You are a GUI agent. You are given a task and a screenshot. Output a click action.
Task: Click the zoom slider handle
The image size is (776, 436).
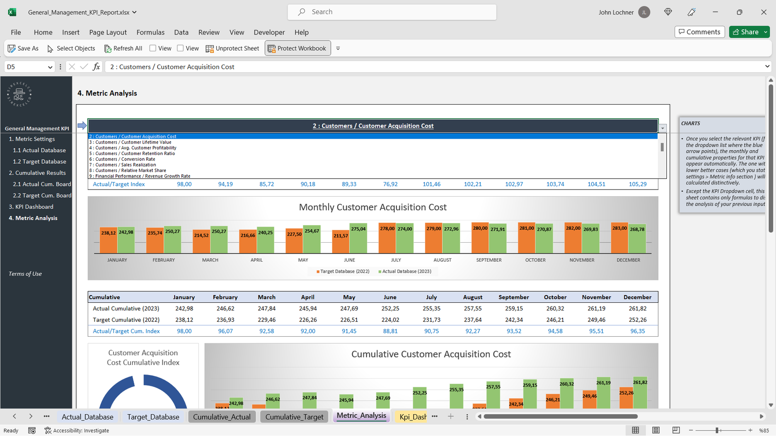point(717,430)
